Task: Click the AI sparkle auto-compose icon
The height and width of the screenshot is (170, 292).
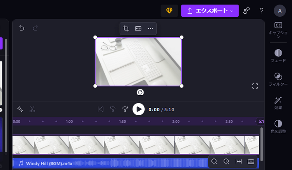Action: pyautogui.click(x=20, y=109)
